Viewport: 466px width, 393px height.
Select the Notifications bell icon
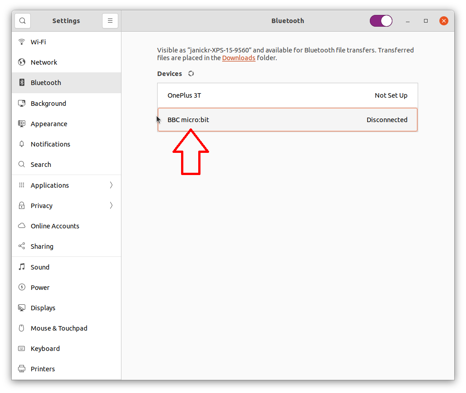[x=22, y=144]
